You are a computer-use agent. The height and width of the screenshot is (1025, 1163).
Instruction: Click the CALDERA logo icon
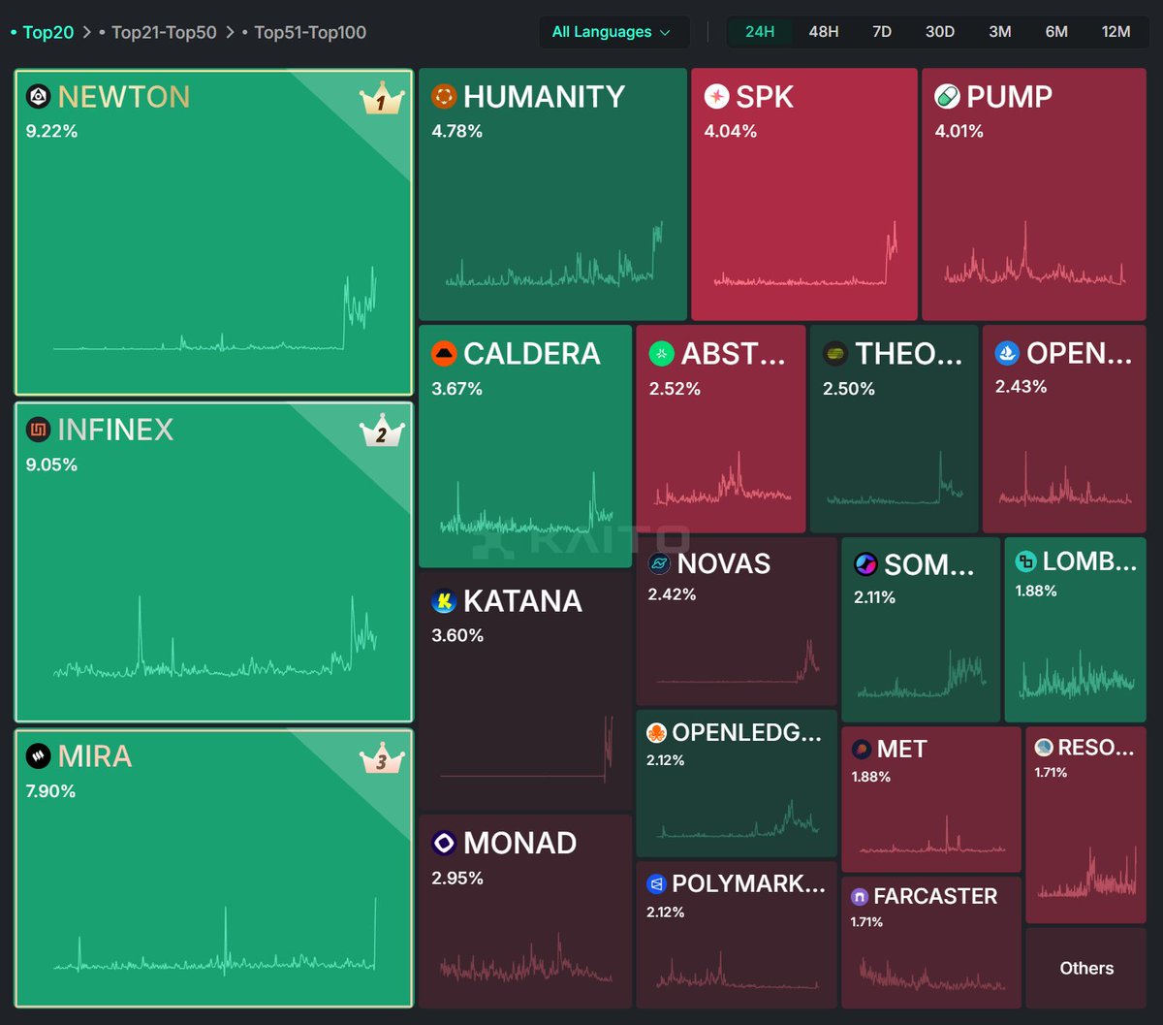pyautogui.click(x=444, y=354)
